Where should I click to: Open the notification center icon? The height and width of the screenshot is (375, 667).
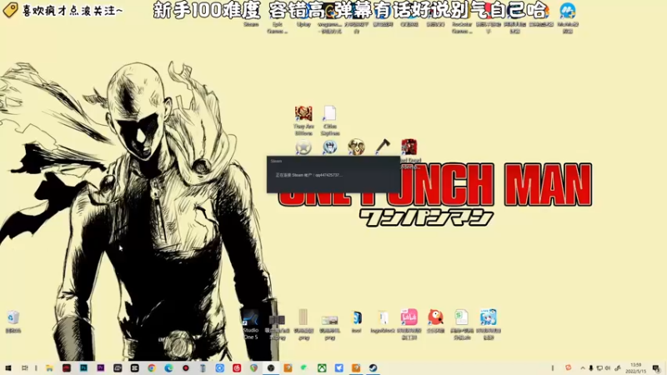click(x=657, y=368)
